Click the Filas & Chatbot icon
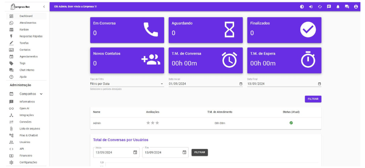 pos(11,135)
